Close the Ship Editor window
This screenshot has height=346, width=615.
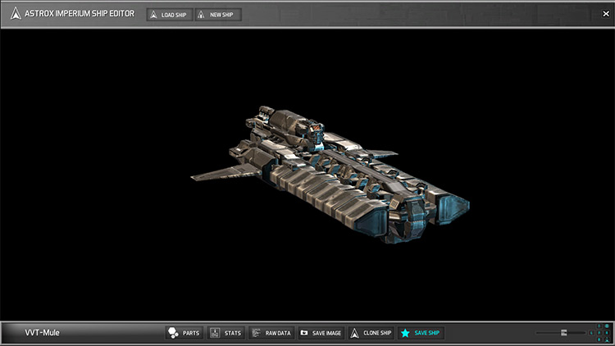(606, 14)
